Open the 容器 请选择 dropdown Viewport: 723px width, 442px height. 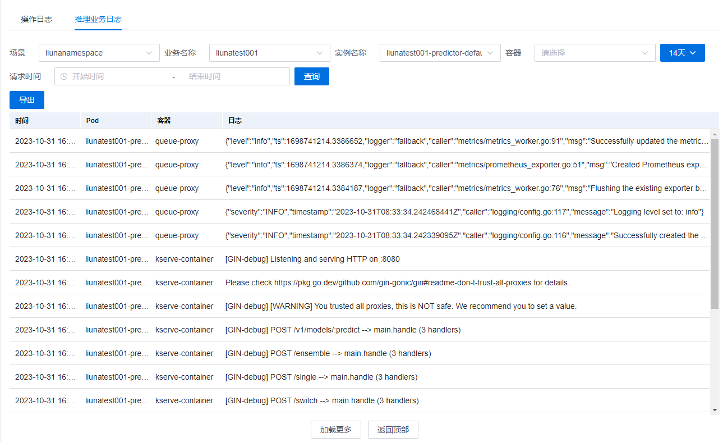pyautogui.click(x=595, y=53)
